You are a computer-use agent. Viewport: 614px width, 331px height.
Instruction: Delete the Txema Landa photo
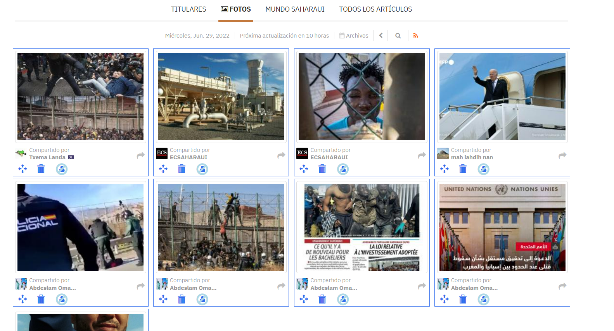[x=41, y=169]
